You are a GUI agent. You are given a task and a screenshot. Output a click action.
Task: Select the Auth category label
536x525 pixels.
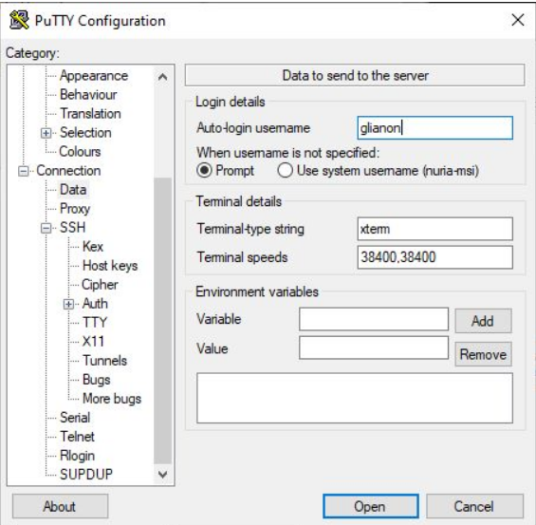(x=95, y=304)
